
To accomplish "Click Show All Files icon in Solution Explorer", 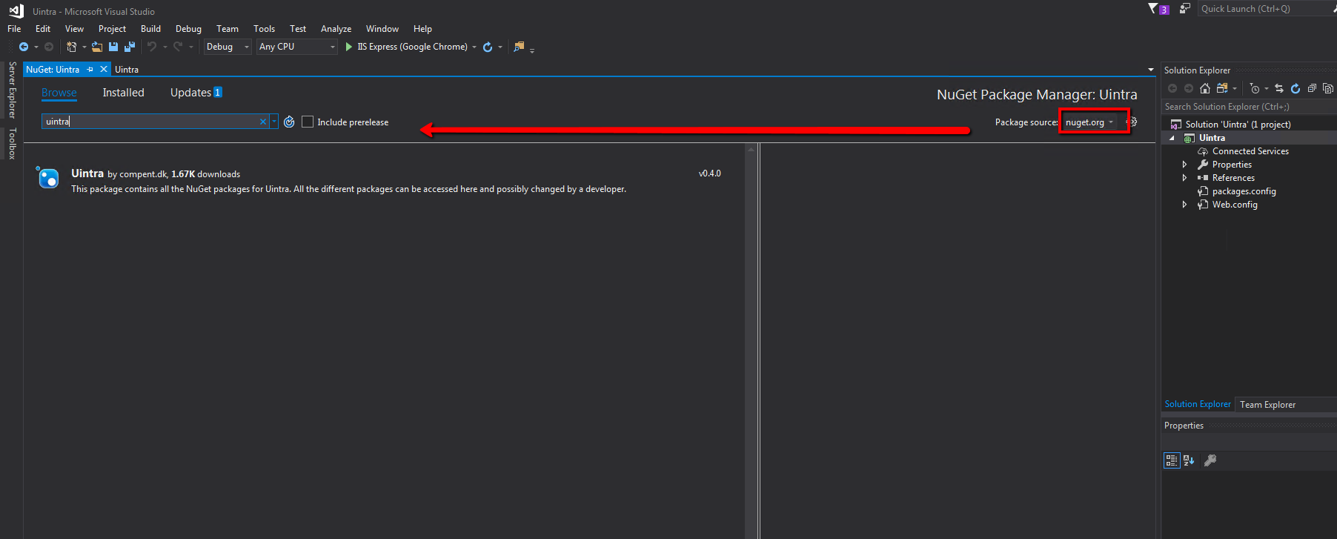I will 1328,88.
